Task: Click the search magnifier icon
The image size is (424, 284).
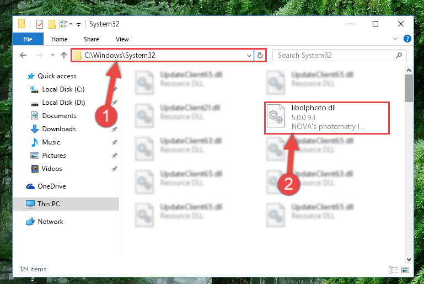Action: click(399, 56)
